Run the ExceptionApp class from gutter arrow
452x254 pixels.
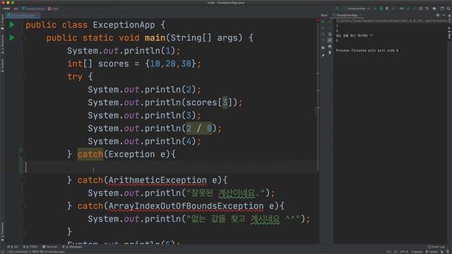click(12, 25)
